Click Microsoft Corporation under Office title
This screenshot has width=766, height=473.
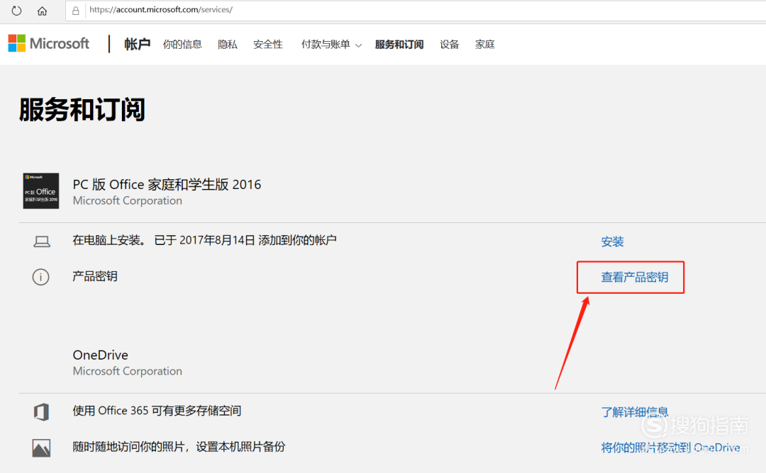coord(127,200)
